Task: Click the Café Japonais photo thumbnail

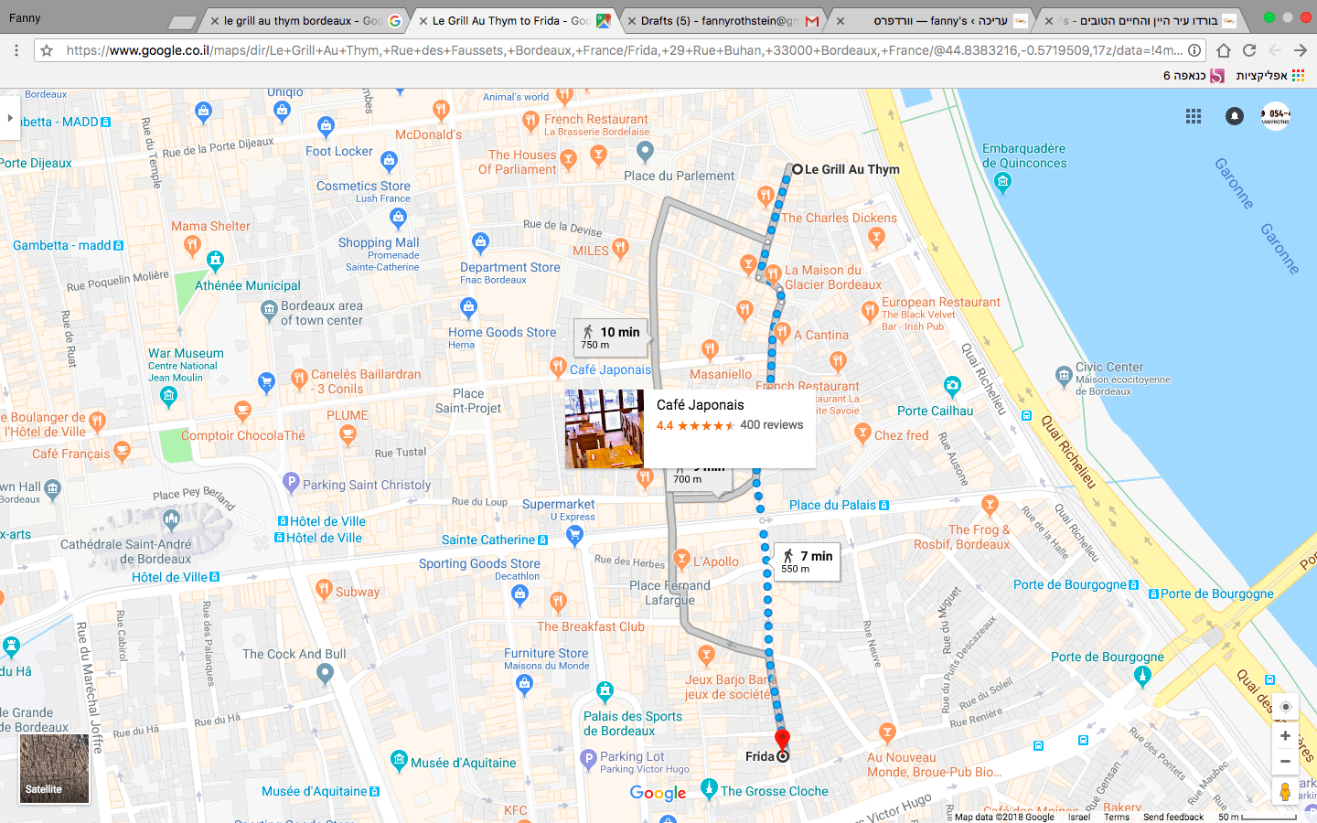Action: [x=605, y=429]
